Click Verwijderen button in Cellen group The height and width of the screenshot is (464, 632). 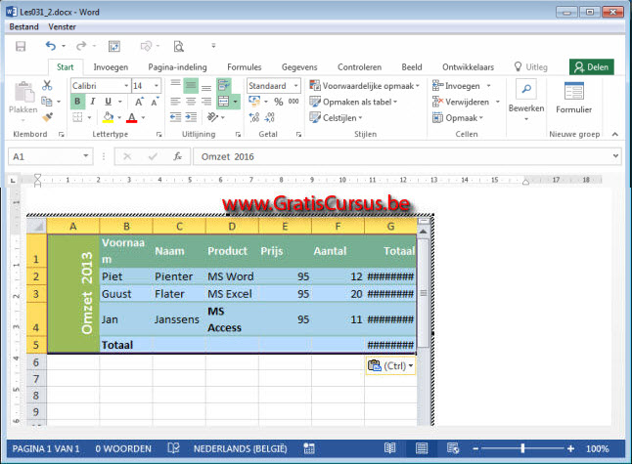(x=467, y=102)
